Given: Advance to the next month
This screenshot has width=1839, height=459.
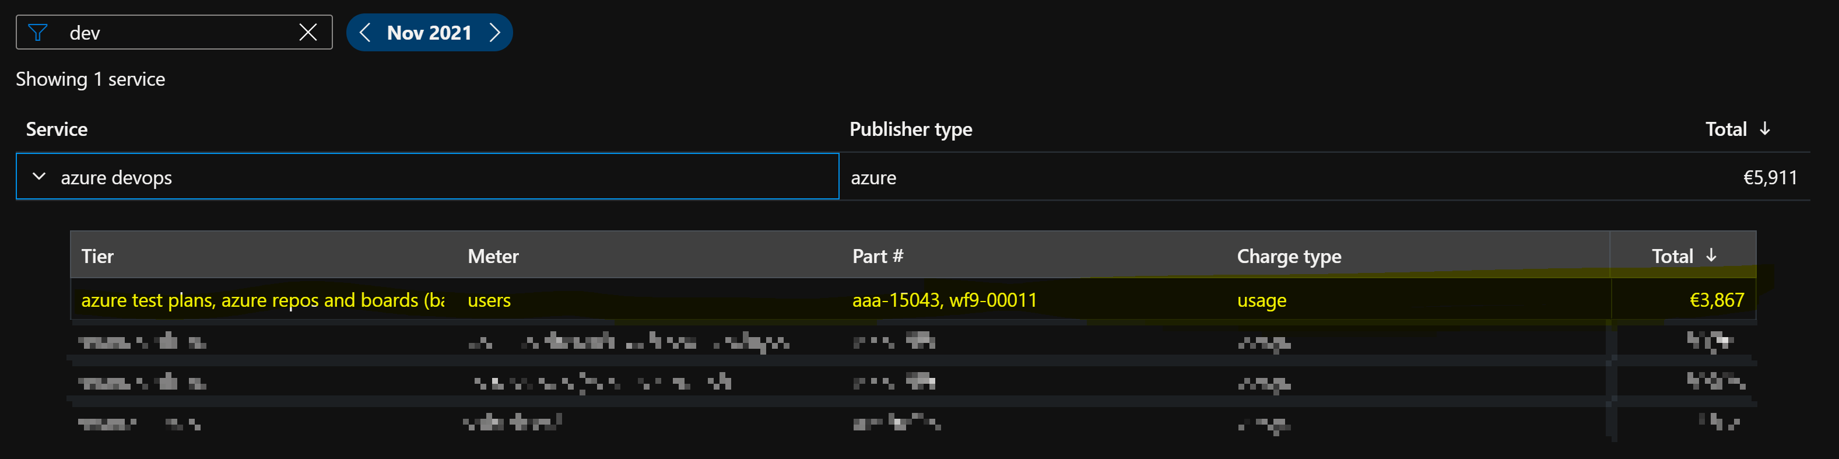Looking at the screenshot, I should coord(494,33).
